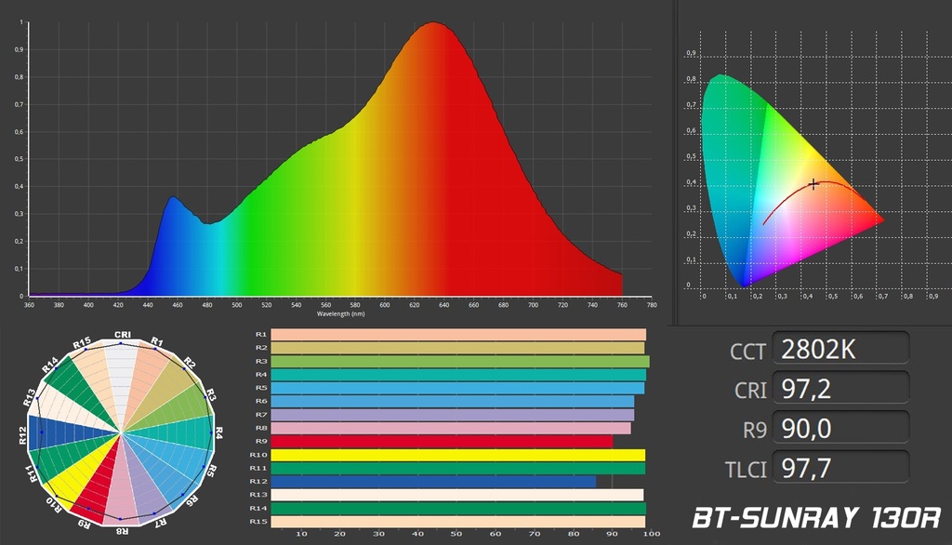Click the red R9 bar
This screenshot has height=545, width=952.
(442, 442)
